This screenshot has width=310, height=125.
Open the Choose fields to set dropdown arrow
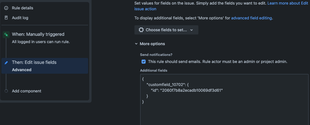click(x=191, y=30)
